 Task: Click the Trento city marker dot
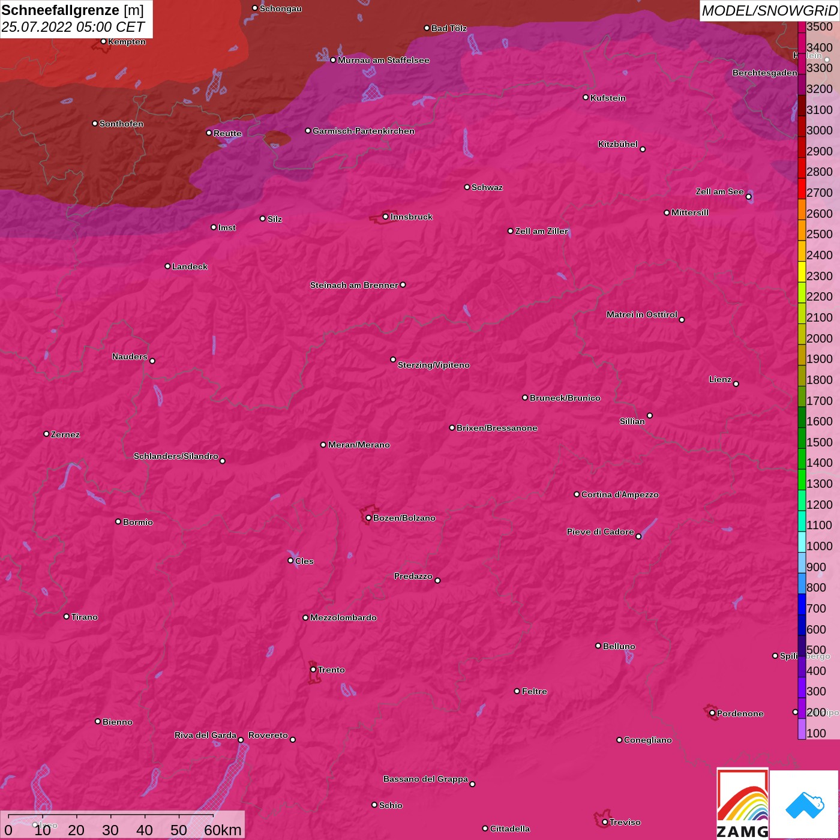tap(313, 670)
